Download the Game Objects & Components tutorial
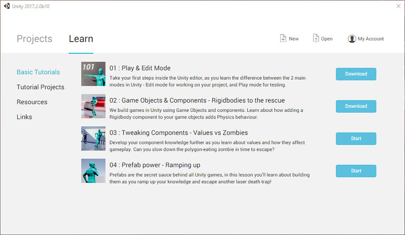405x235 pixels. click(356, 106)
